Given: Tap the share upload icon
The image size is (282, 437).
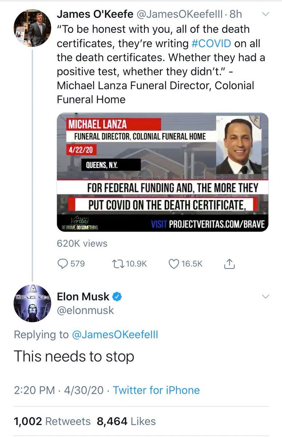Looking at the screenshot, I should click(x=230, y=263).
